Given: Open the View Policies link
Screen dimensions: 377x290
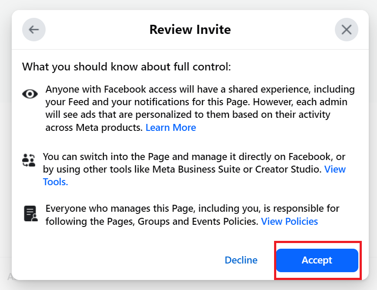Looking at the screenshot, I should (289, 221).
